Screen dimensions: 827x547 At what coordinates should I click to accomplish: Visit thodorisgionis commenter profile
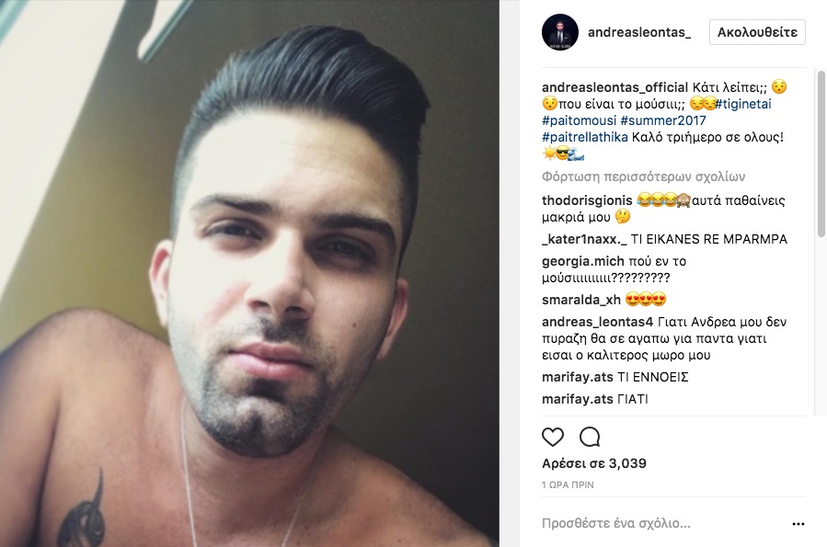tap(587, 200)
